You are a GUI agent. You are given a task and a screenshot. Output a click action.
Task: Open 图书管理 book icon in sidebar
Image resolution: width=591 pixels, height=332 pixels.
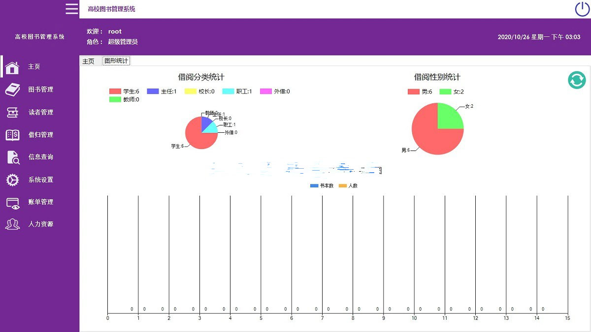12,90
